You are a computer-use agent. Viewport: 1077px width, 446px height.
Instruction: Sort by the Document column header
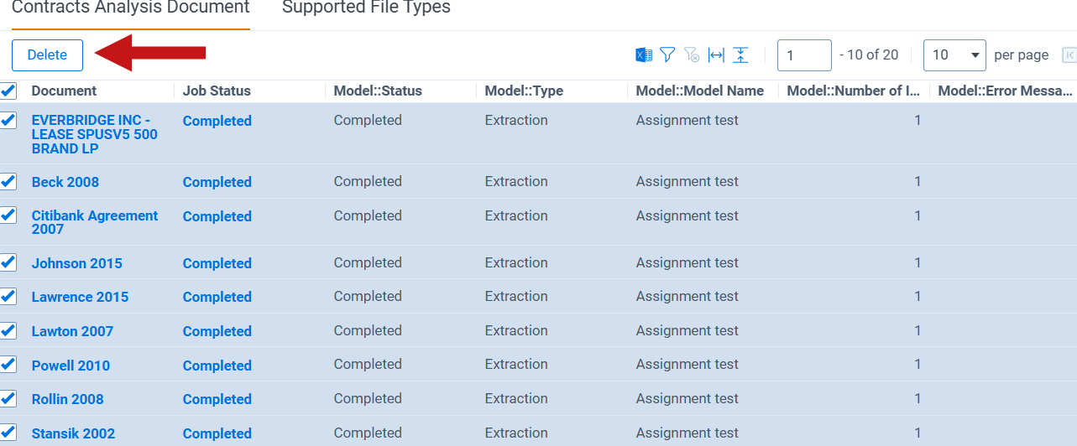pyautogui.click(x=64, y=91)
